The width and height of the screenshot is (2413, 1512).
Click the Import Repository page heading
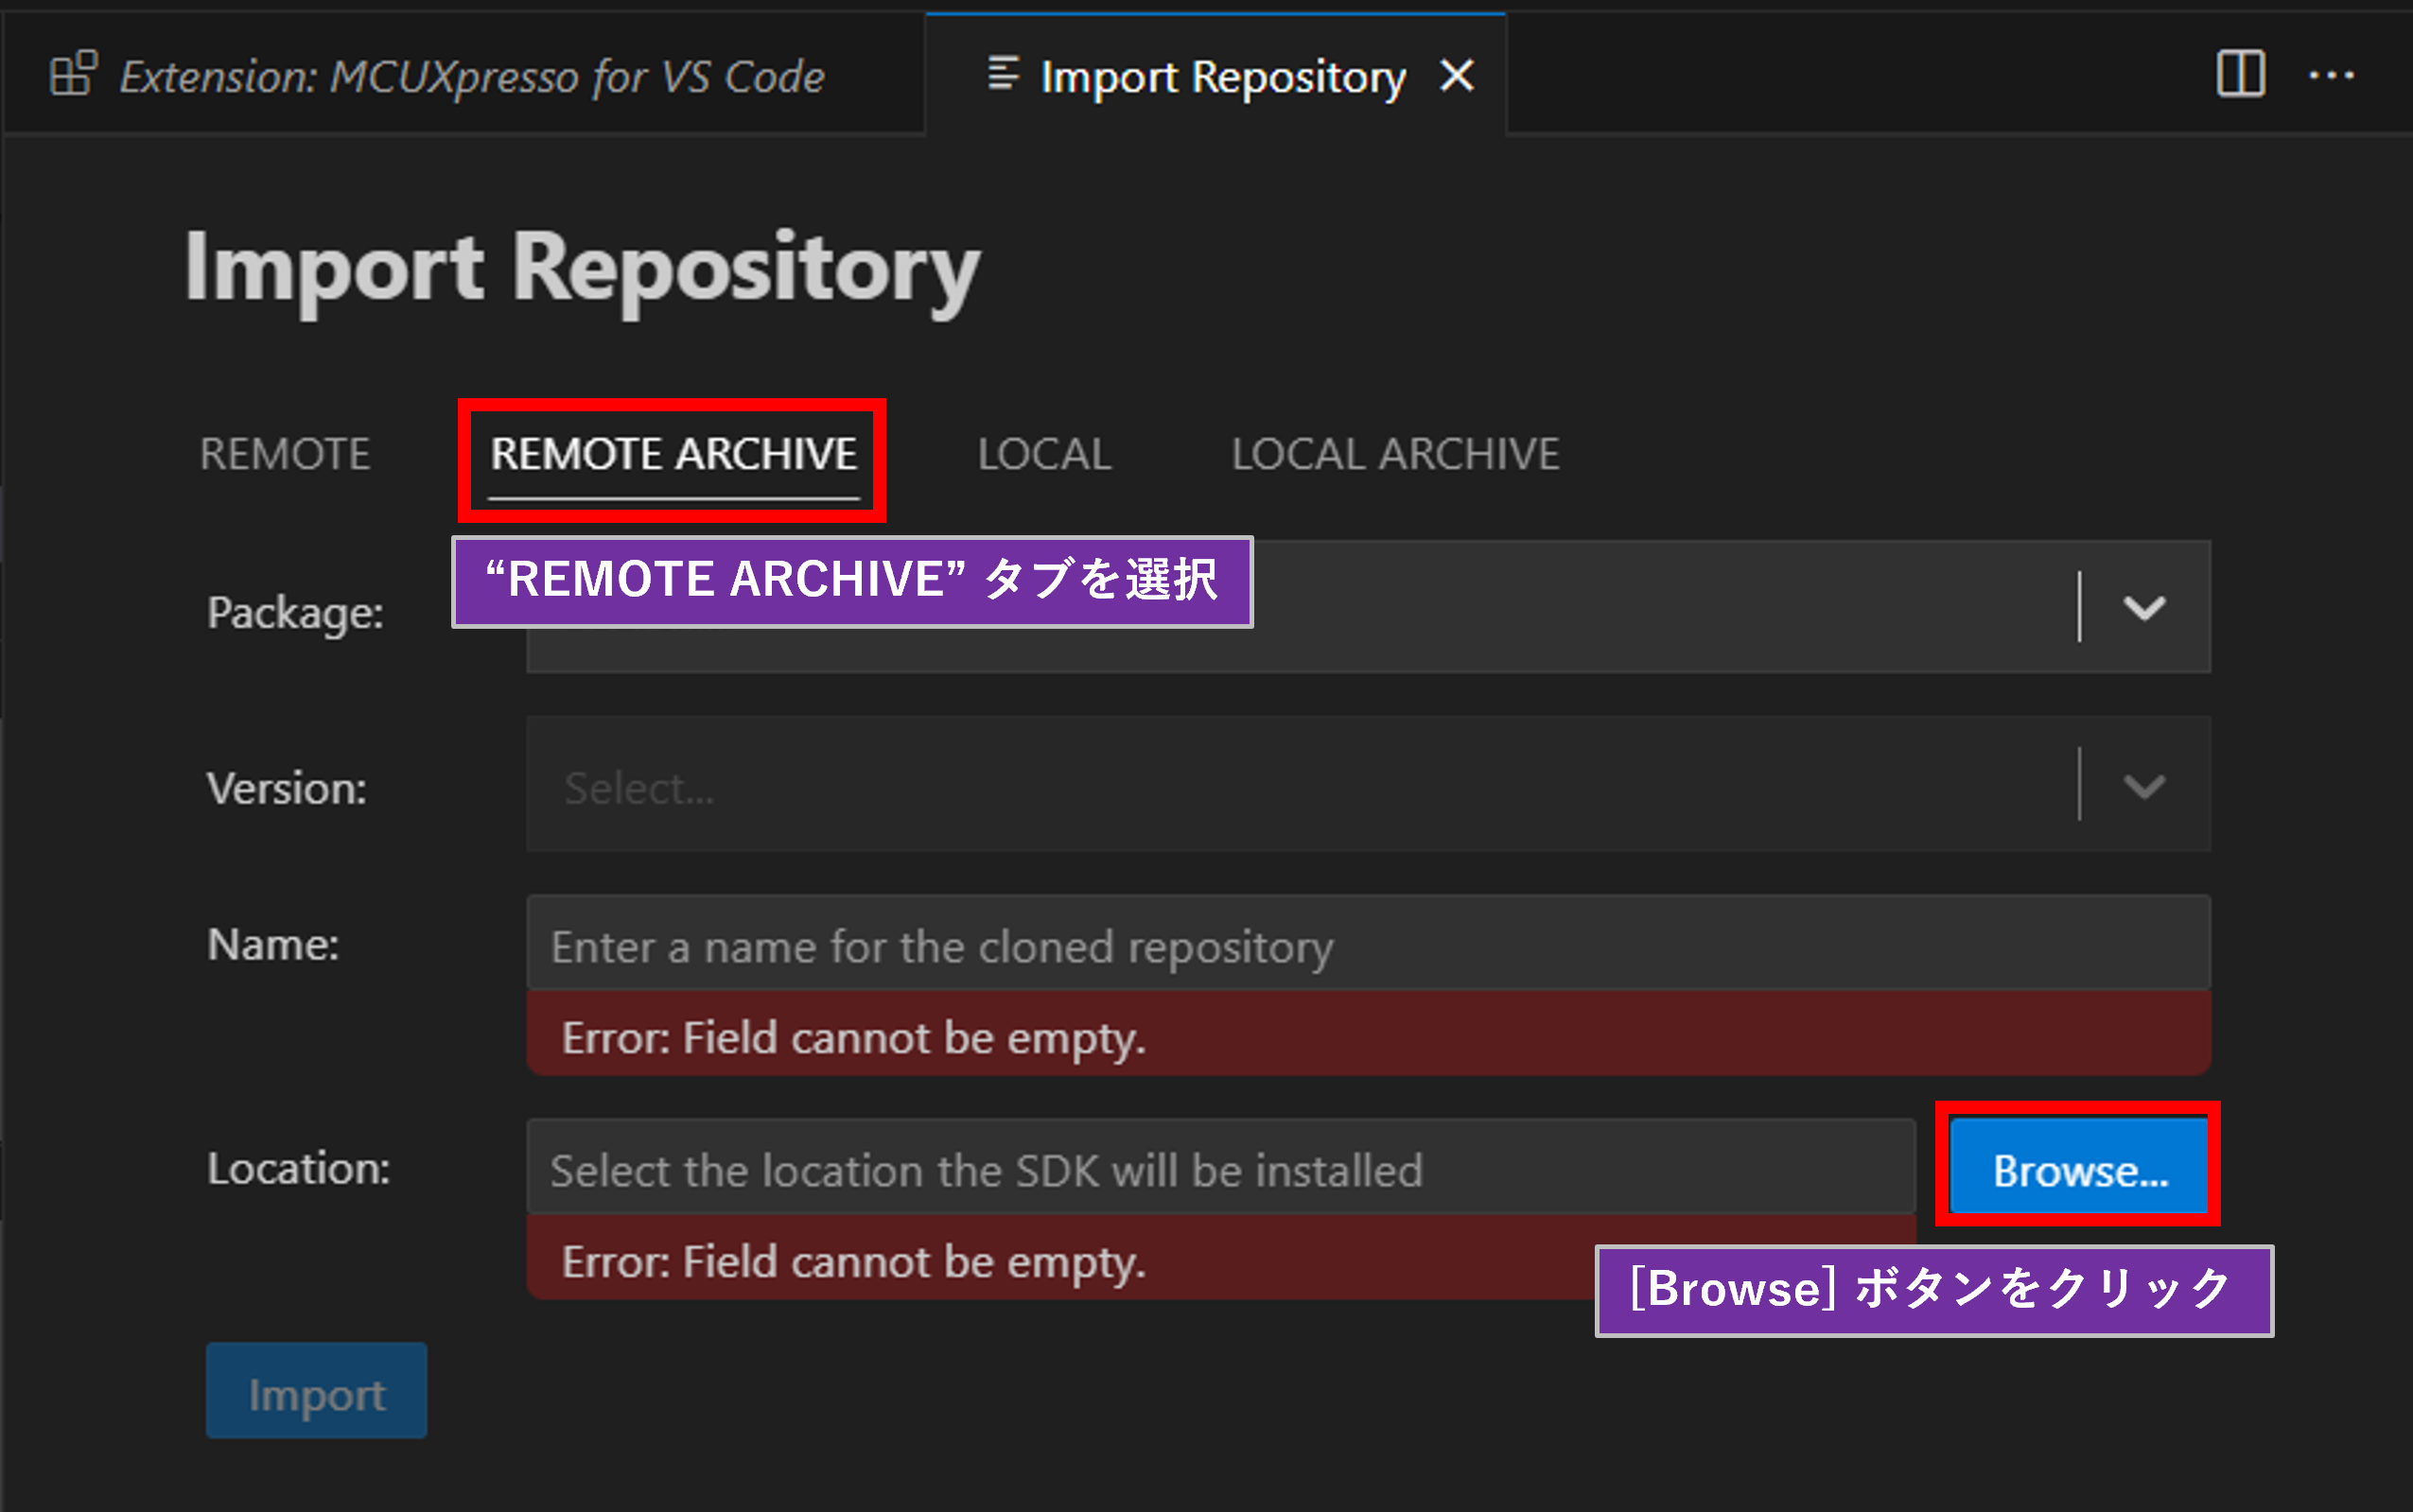(582, 268)
